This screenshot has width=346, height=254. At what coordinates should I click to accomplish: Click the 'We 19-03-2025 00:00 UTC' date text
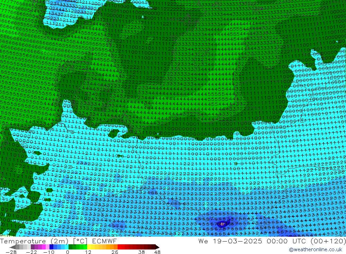click(252, 241)
